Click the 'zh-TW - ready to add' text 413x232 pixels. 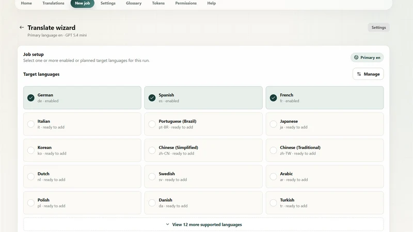[x=298, y=154]
